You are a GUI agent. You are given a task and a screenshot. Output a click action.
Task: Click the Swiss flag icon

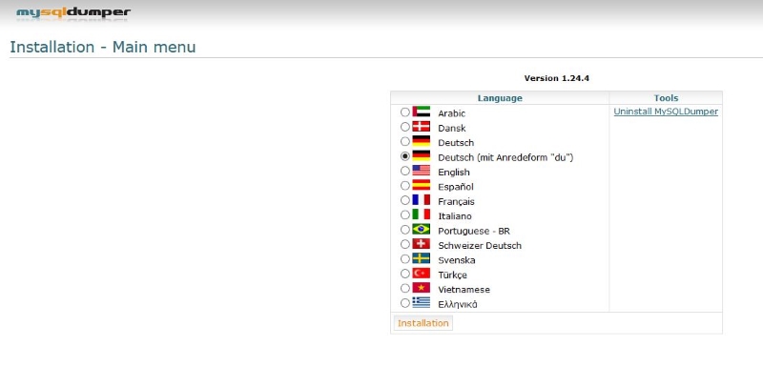pyautogui.click(x=421, y=243)
